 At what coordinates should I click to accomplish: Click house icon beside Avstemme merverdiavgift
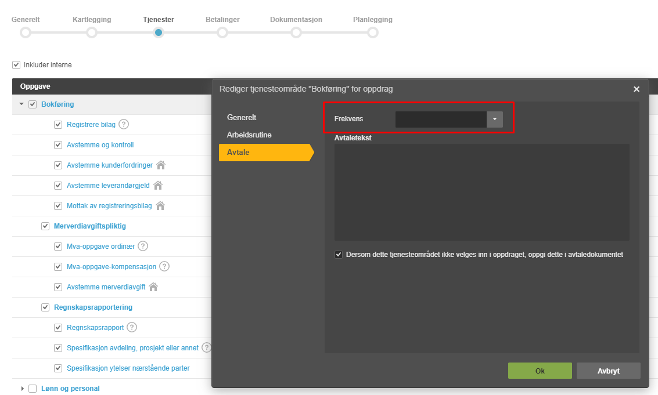(153, 287)
